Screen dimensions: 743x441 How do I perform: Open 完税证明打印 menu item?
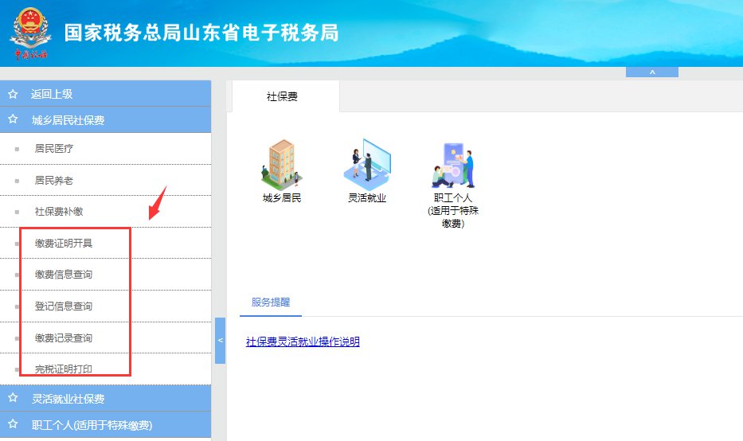click(x=64, y=369)
